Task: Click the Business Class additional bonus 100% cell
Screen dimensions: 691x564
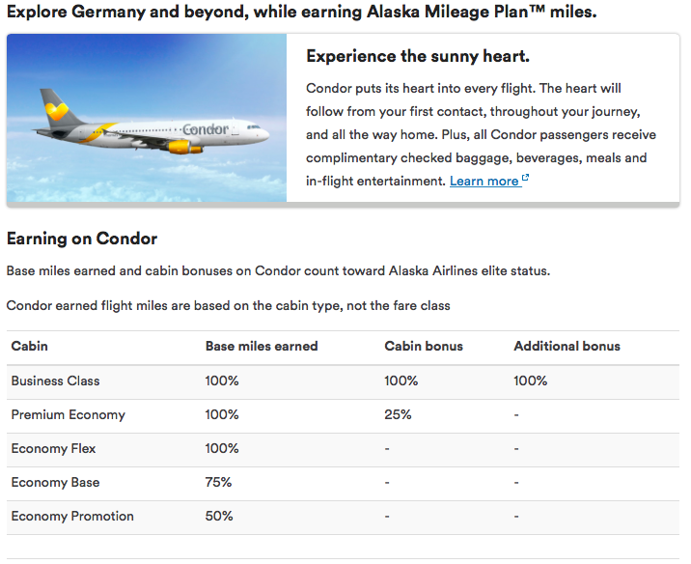Action: click(x=530, y=381)
